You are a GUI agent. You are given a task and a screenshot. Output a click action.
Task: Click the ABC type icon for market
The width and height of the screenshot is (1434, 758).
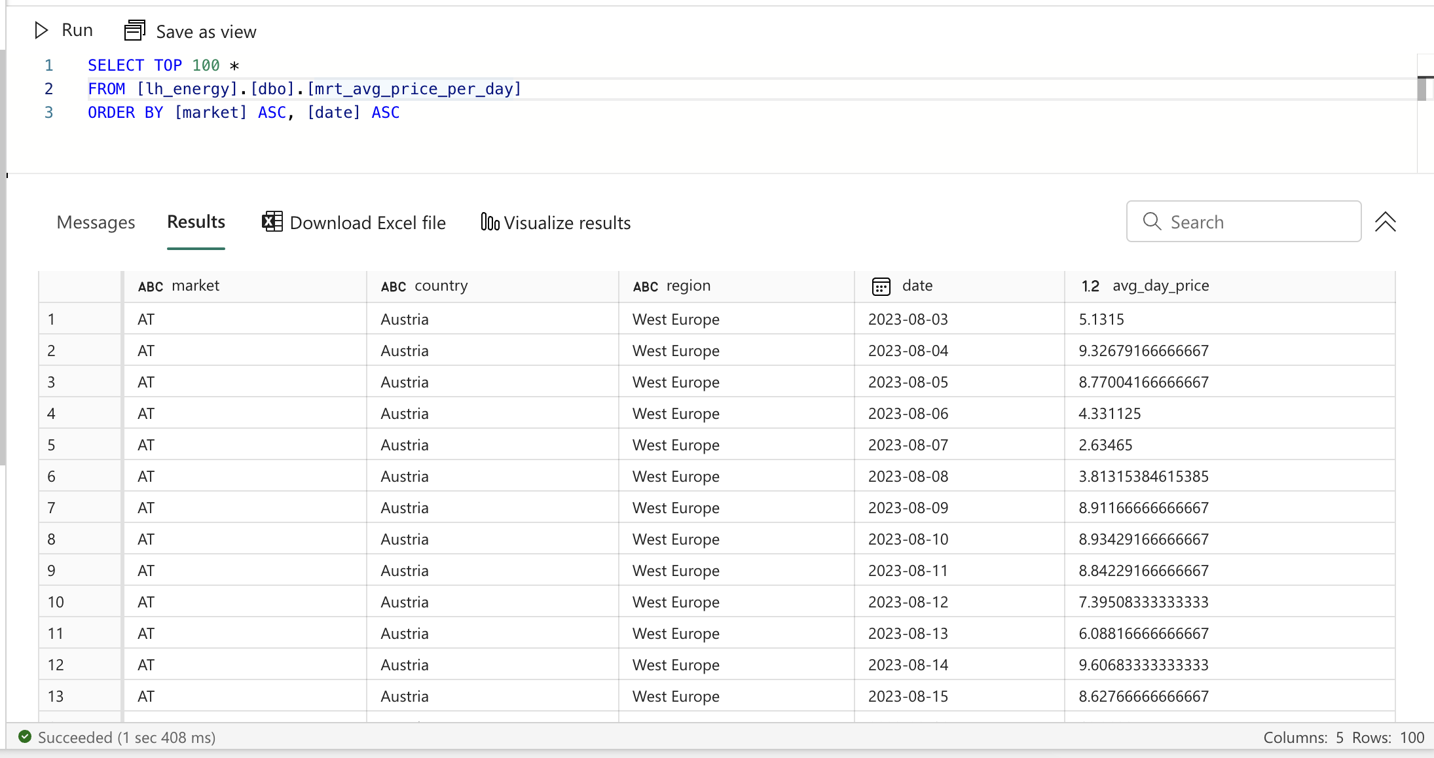pos(150,286)
